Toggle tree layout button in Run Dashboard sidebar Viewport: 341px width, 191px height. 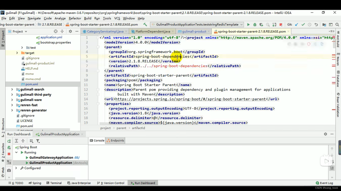click(9, 162)
